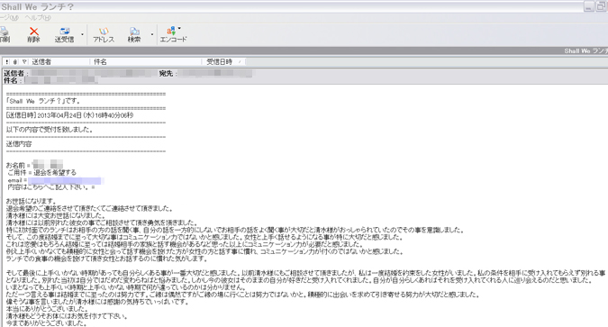Expand the 検索 dropdown arrow
This screenshot has height=327, width=608.
(x=152, y=34)
